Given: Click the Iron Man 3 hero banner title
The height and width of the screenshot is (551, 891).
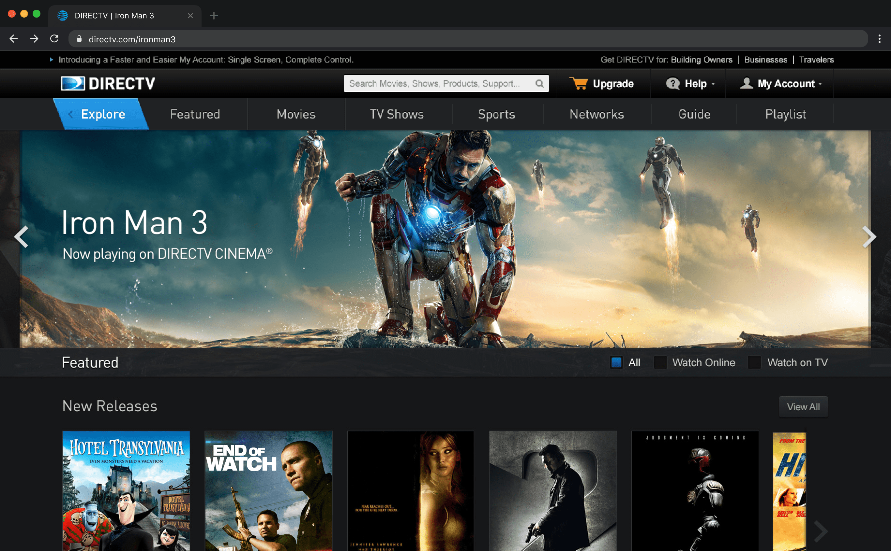Looking at the screenshot, I should pos(134,222).
